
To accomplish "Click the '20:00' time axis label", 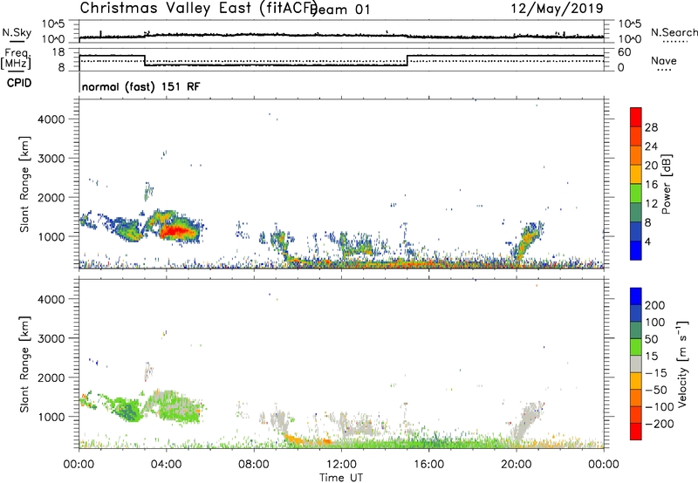I will pyautogui.click(x=517, y=465).
